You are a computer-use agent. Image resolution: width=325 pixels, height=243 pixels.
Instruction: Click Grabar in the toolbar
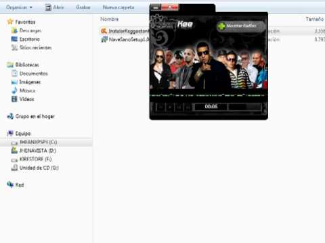83,7
